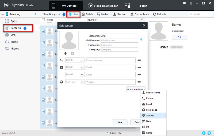
Task: Backup contacts from toolbar
Action: click(103, 14)
